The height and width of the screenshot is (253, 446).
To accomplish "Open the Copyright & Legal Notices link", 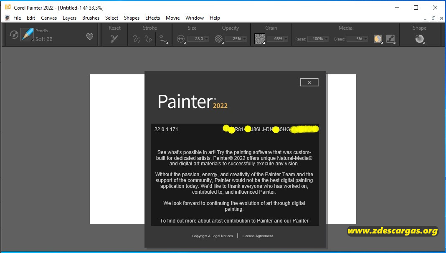I will click(x=213, y=236).
